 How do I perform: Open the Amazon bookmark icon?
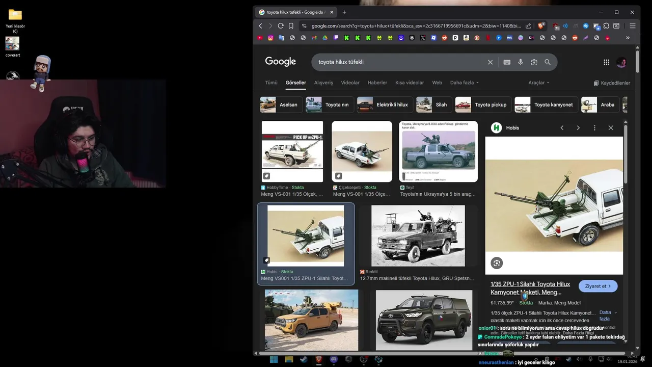pos(466,38)
